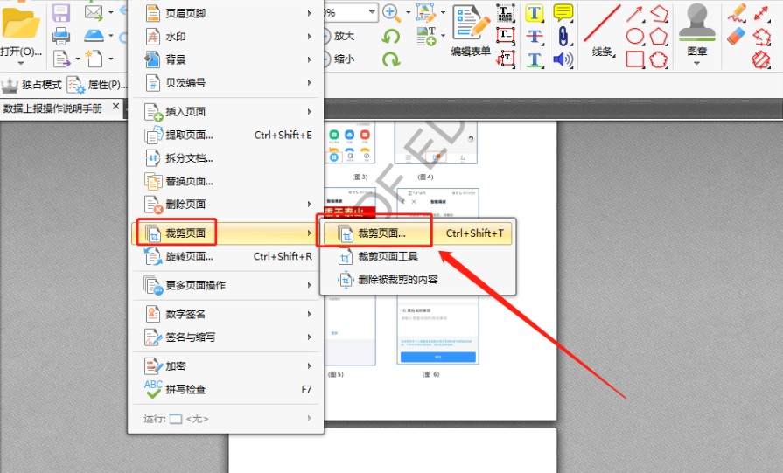Select 裁剪页面工具 in the submenu

[x=418, y=256]
